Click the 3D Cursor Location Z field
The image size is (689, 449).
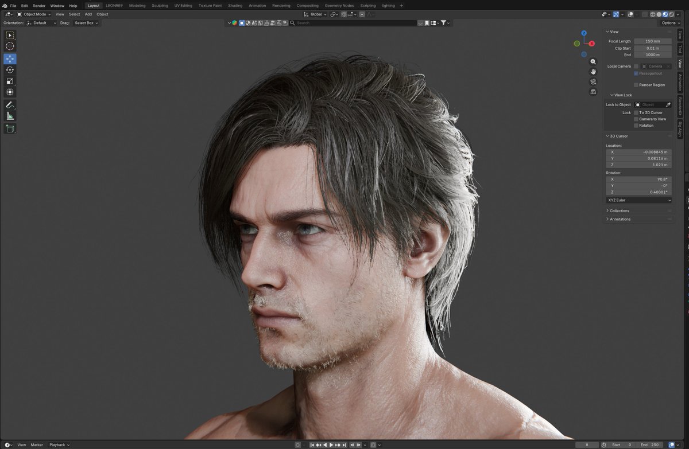tap(638, 165)
